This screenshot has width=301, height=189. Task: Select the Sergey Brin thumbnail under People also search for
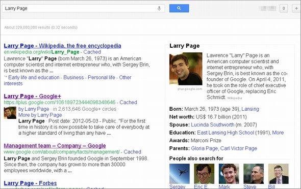coord(180,174)
